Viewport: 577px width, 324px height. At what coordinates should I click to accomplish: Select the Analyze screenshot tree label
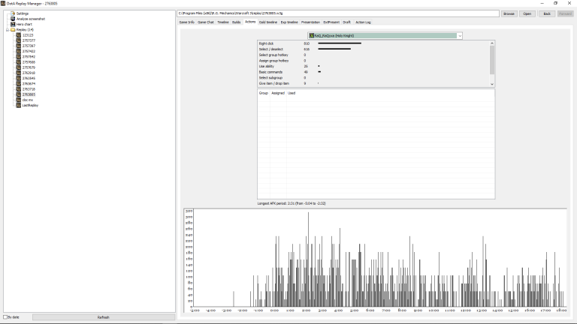31,19
